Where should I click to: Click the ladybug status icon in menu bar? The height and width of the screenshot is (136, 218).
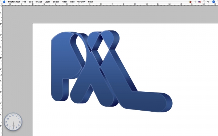click(x=190, y=2)
